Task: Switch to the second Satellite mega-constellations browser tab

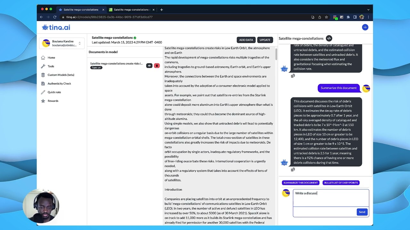Action: pos(132,10)
